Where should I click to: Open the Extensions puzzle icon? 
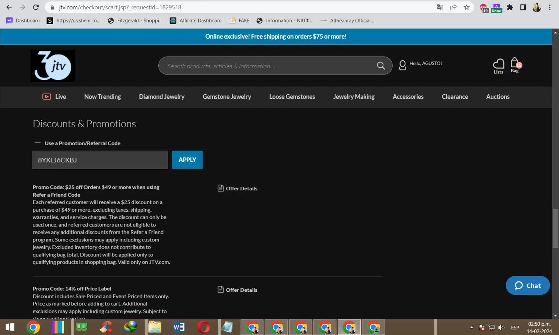tap(510, 7)
